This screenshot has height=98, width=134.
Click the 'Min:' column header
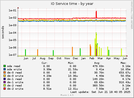(x=71, y=63)
